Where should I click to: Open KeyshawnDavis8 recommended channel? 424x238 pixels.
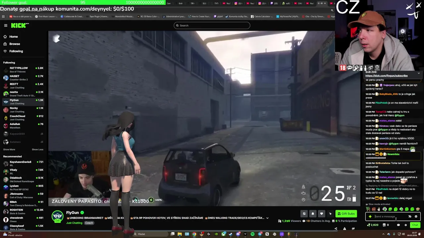click(x=23, y=163)
